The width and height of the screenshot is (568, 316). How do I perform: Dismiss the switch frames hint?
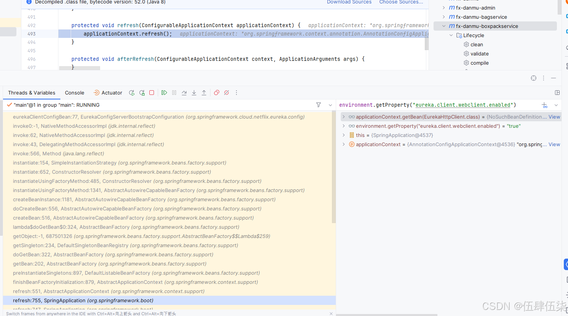tap(331, 313)
